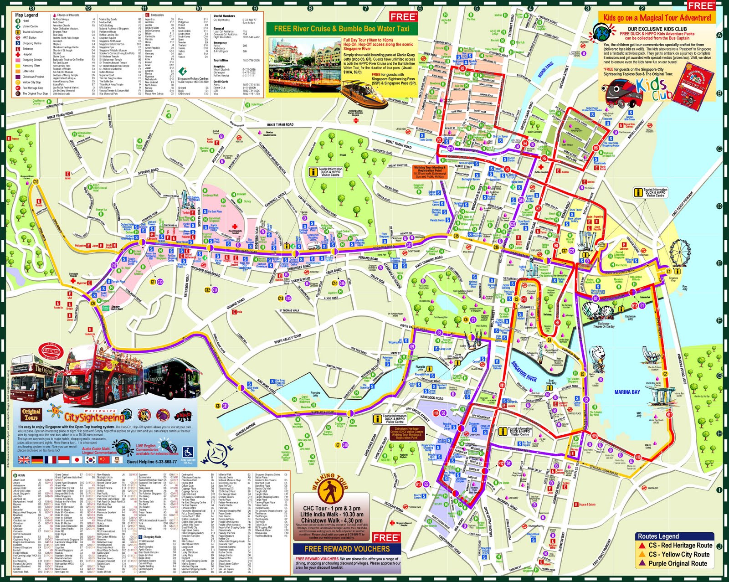
Task: Click the purple Chinatown Precinct legend swatch
Action: tap(18, 77)
